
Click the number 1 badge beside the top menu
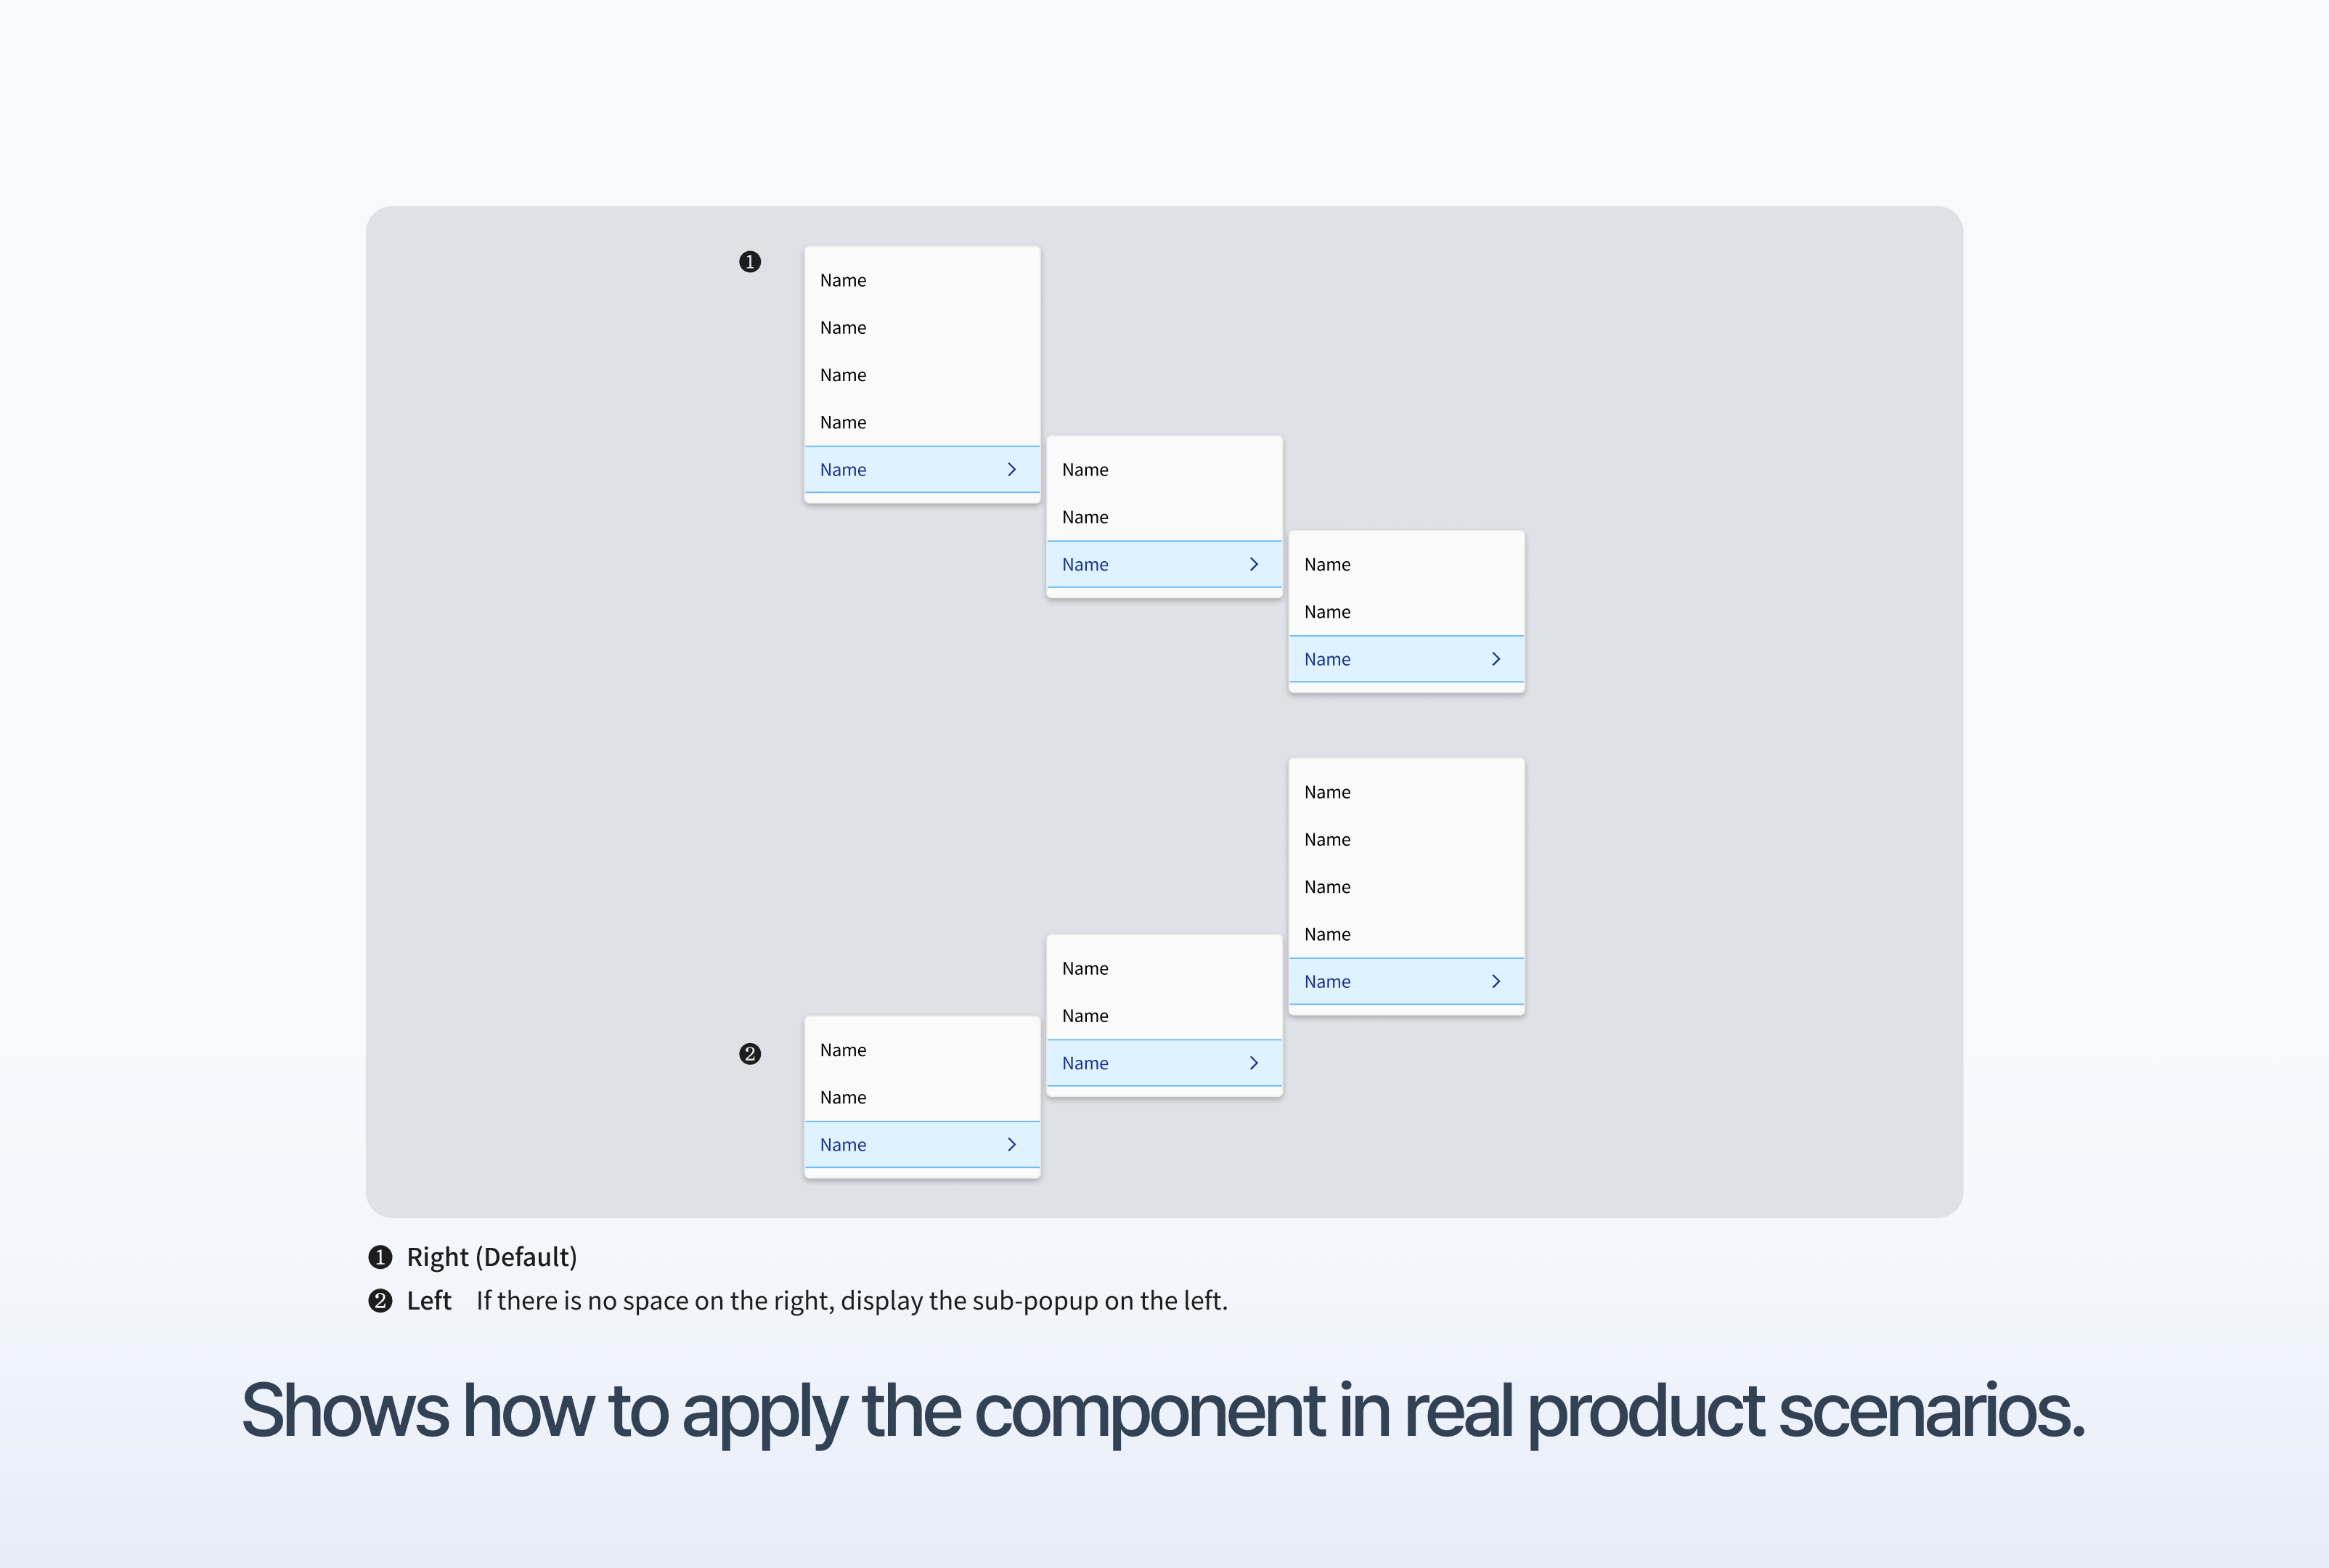click(750, 262)
